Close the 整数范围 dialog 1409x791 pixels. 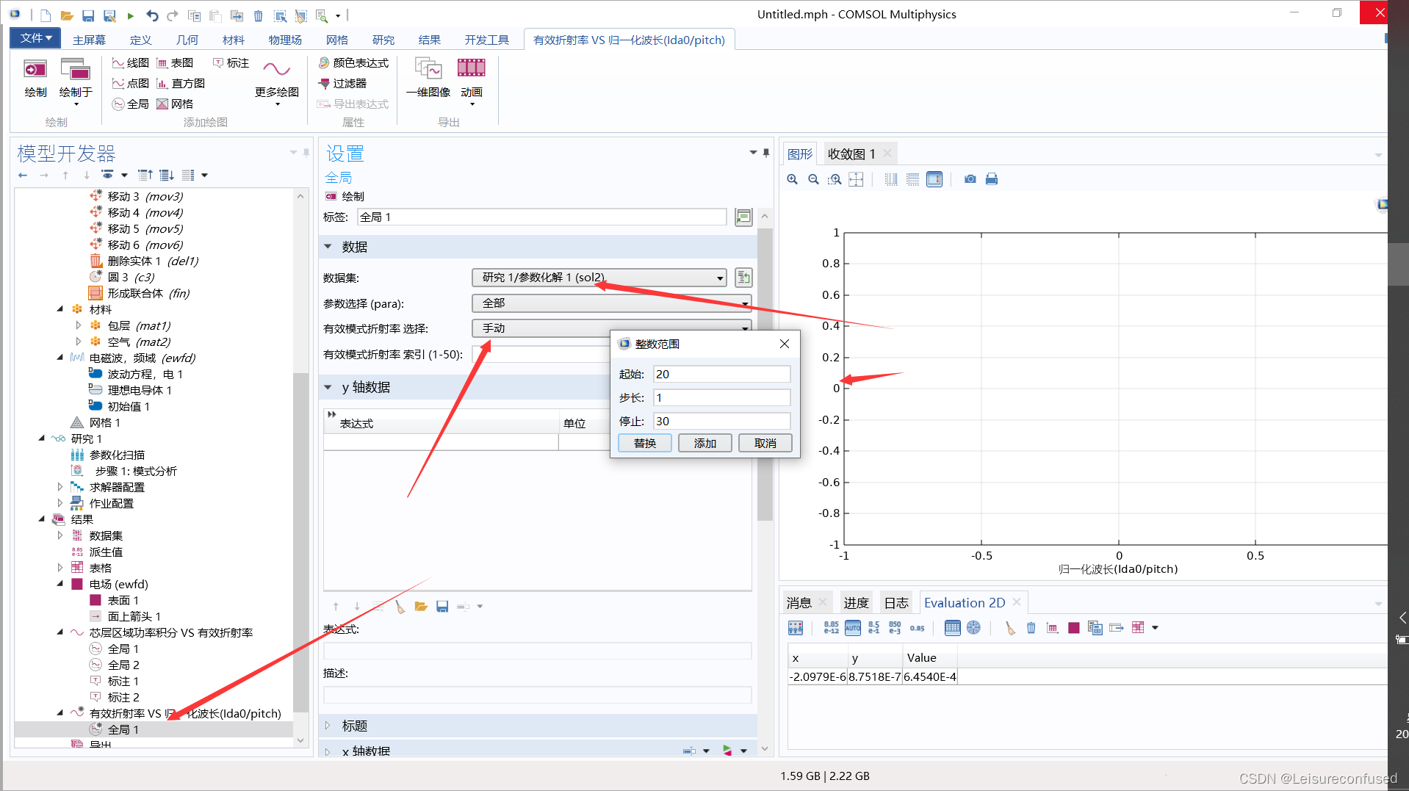pyautogui.click(x=785, y=344)
